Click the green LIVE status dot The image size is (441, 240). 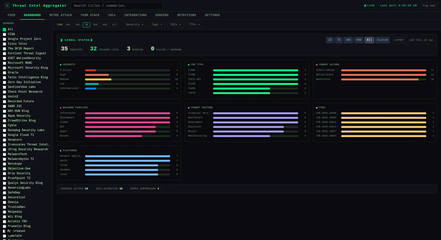click(365, 5)
